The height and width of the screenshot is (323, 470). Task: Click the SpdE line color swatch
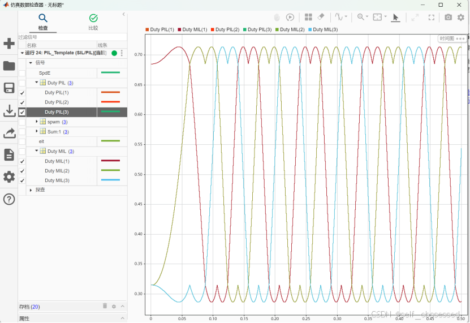click(110, 72)
